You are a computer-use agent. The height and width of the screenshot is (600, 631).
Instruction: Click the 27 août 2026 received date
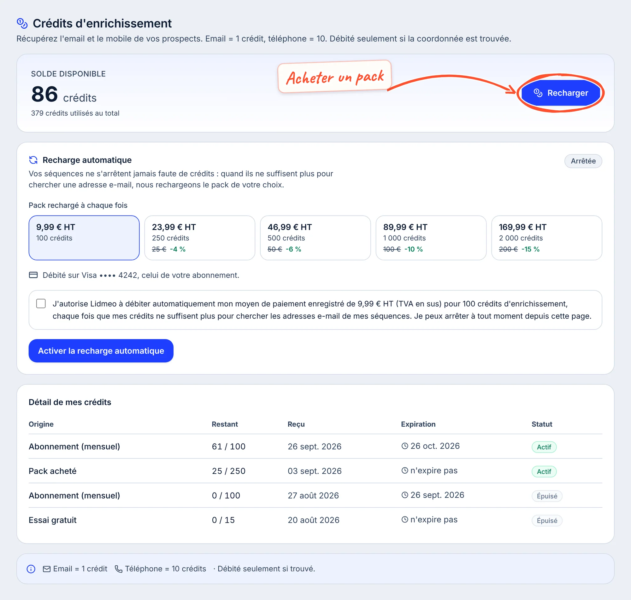point(313,495)
